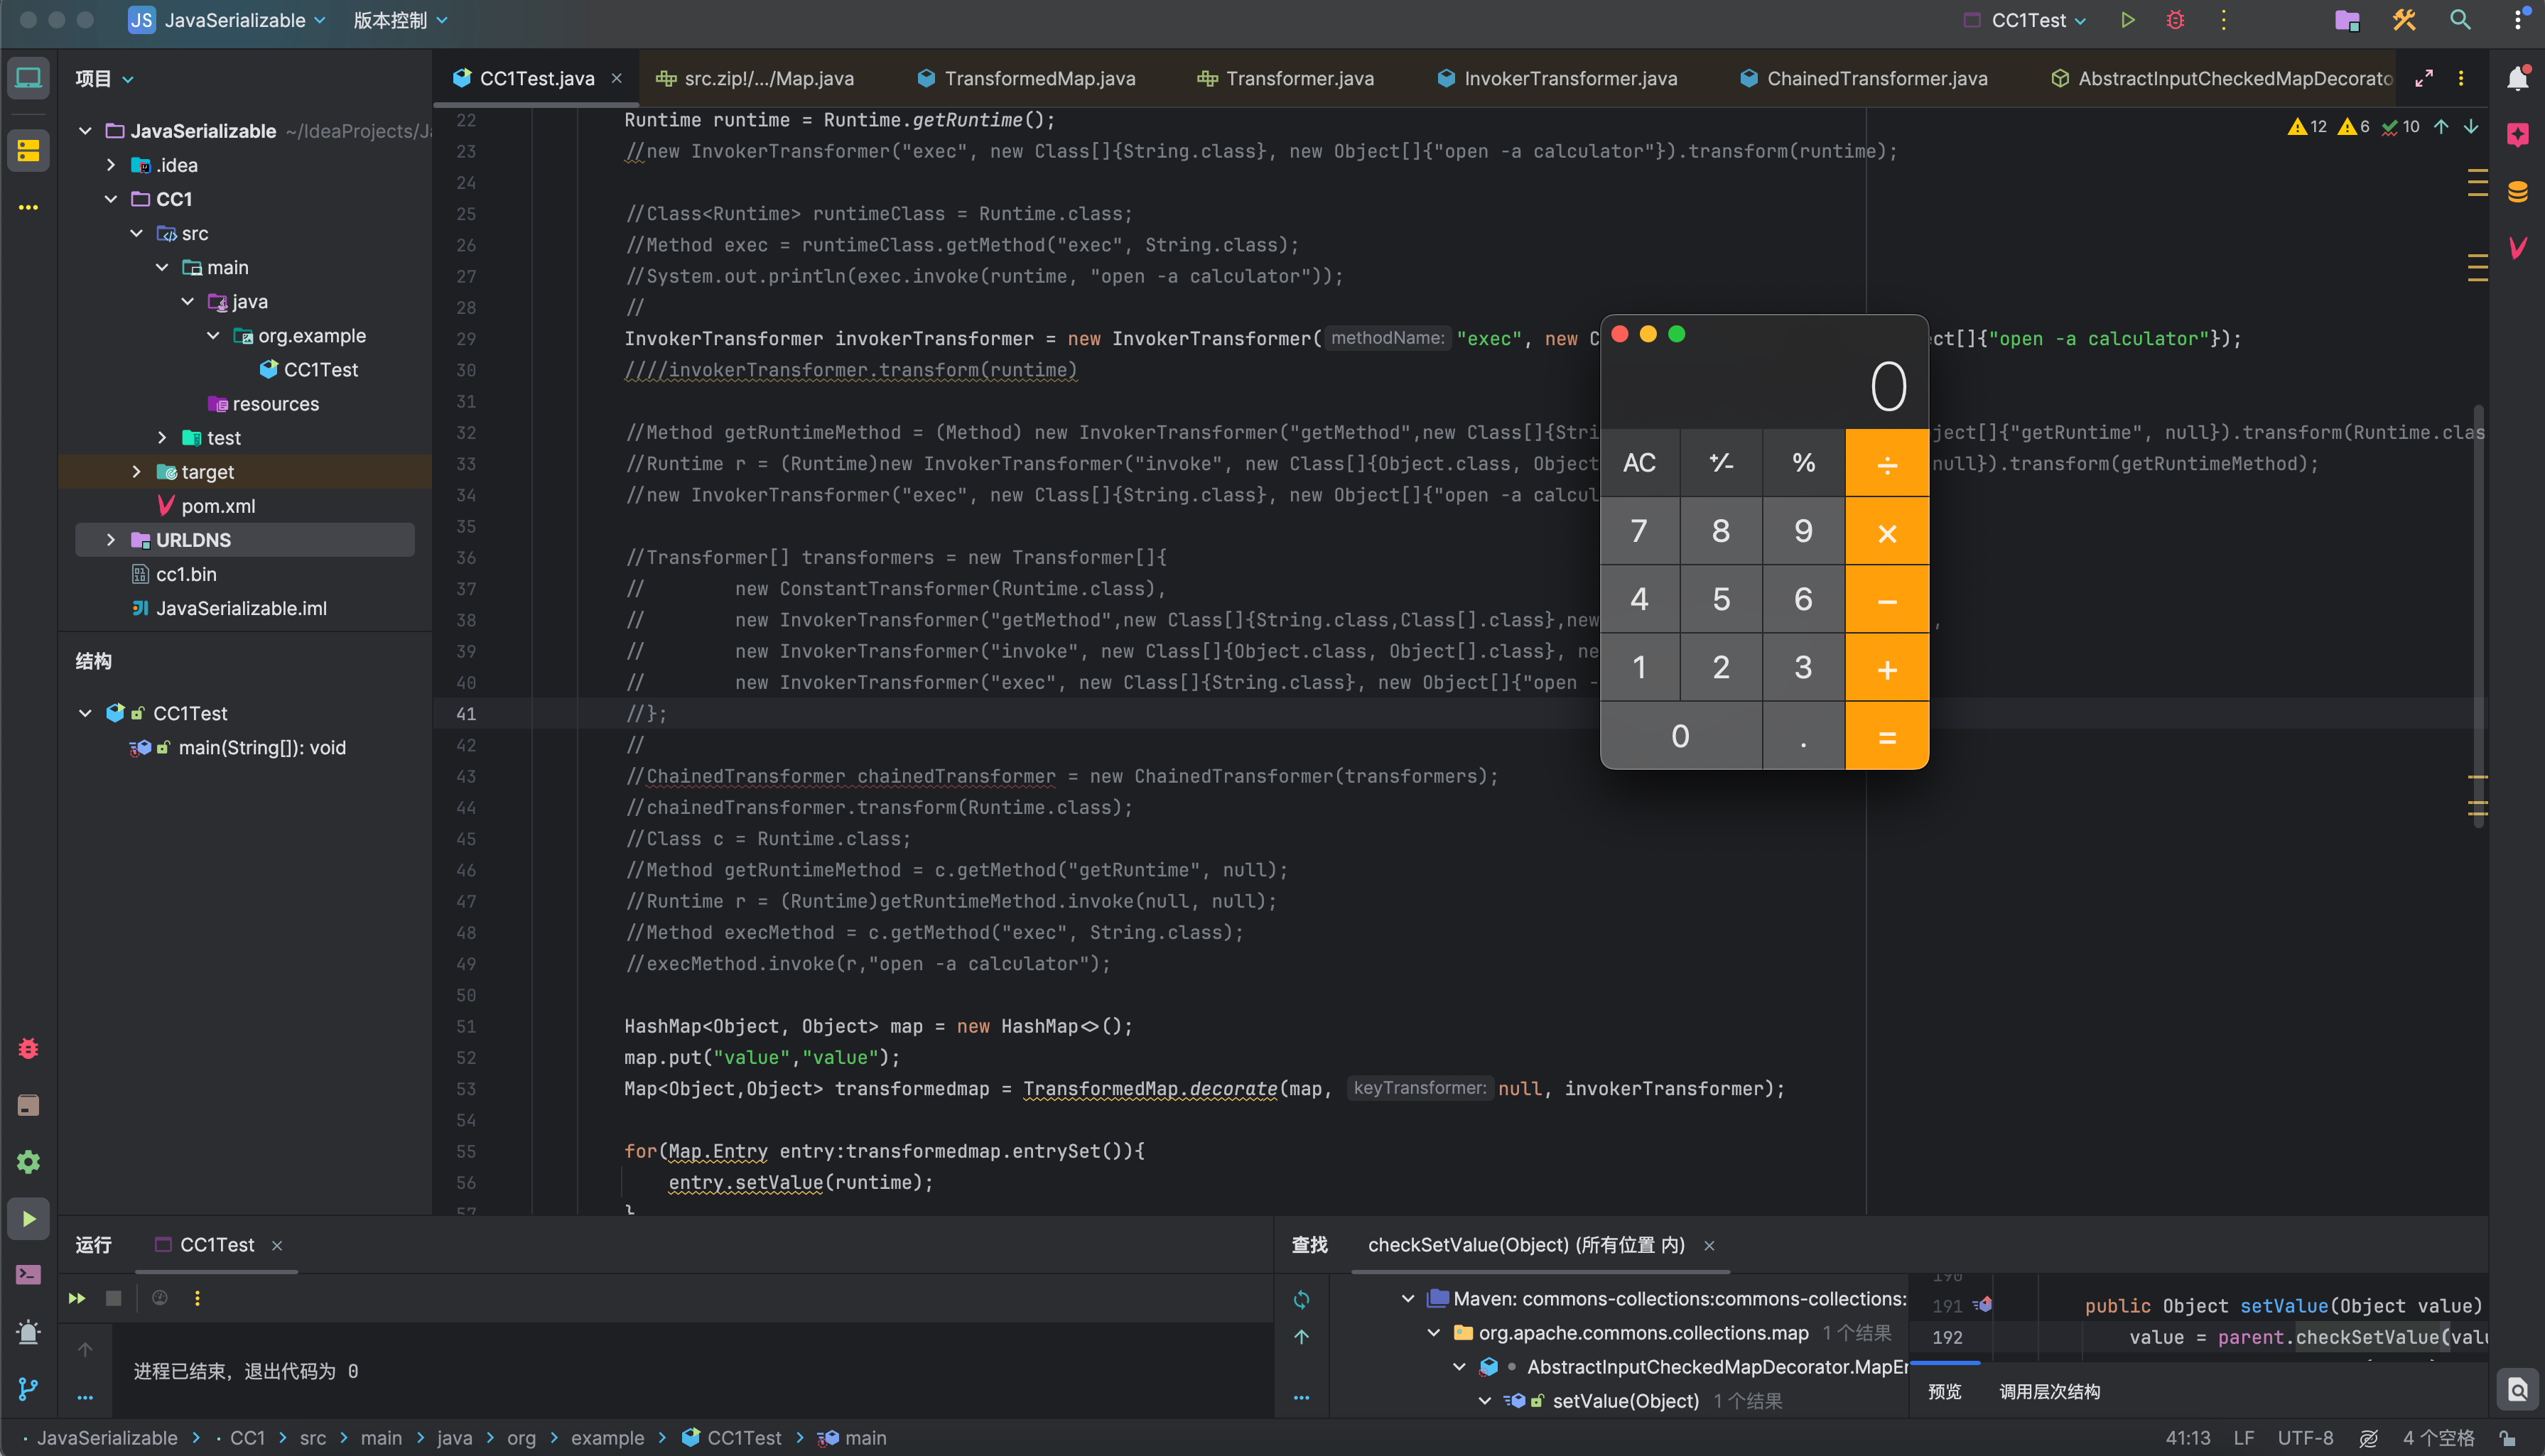Open editor tab options menu
The height and width of the screenshot is (1456, 2545).
click(2461, 79)
